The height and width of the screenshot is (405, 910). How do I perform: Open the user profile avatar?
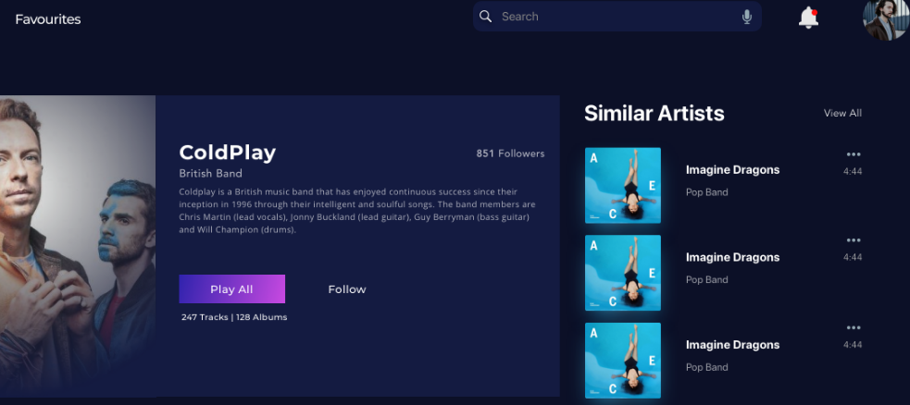tap(885, 19)
